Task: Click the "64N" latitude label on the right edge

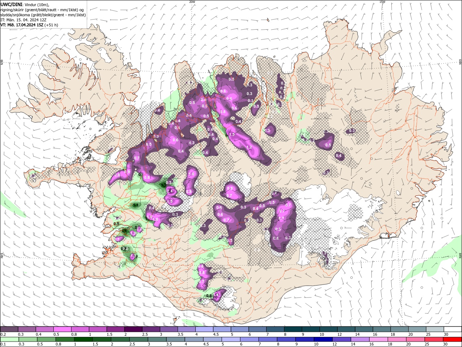Action: coord(460,255)
